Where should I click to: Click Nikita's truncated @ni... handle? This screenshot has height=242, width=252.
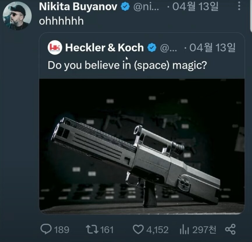coord(146,7)
